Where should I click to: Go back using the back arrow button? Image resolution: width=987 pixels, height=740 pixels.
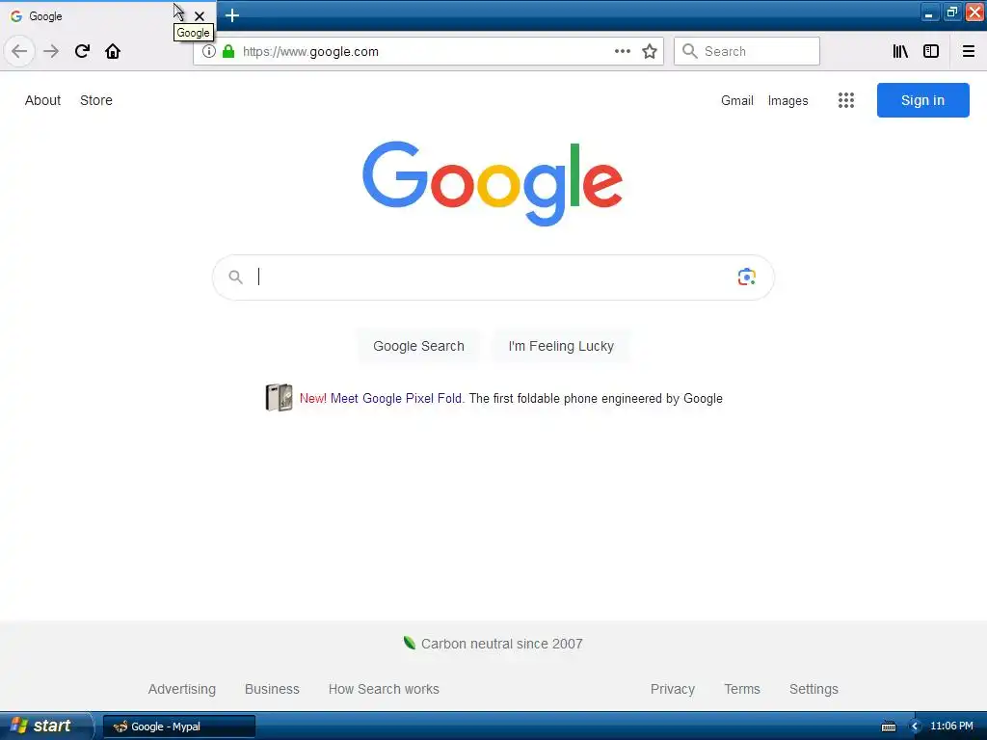[19, 51]
